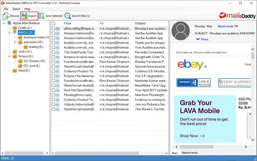Click preview pane scroll up arrow
Viewport: 257px width, 161px height.
click(x=253, y=49)
